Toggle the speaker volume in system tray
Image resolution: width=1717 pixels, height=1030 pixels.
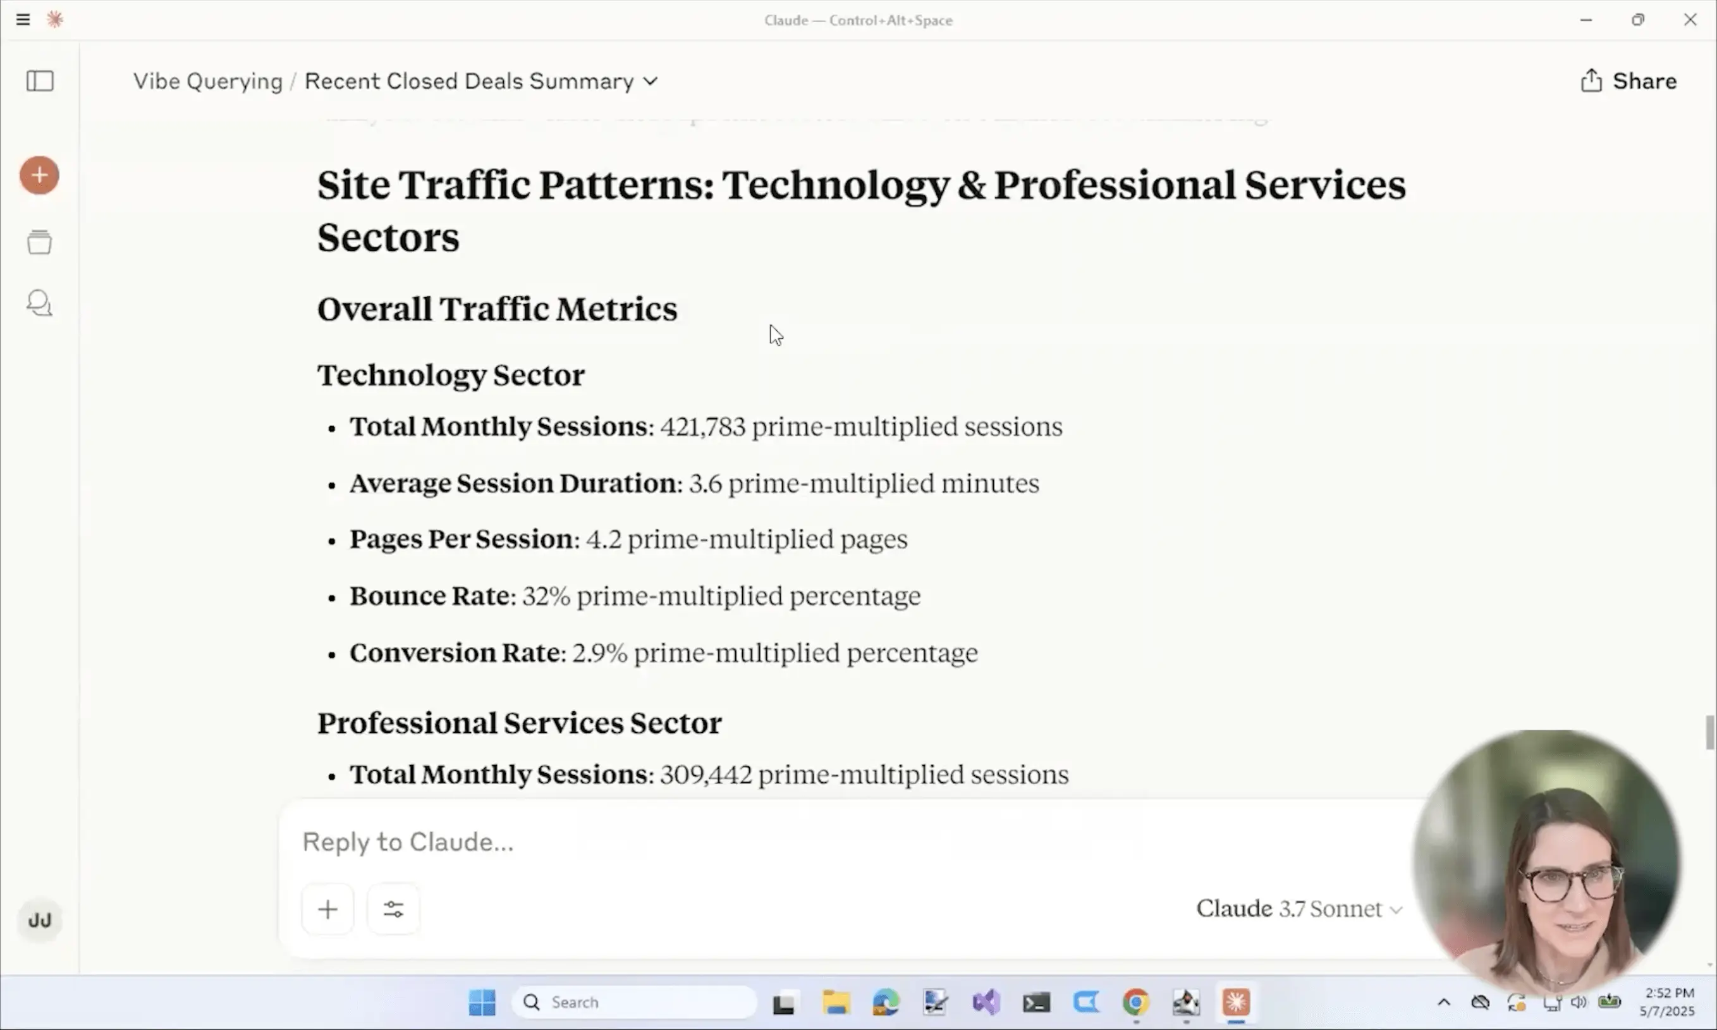pos(1579,1002)
